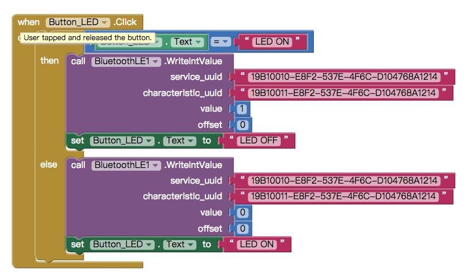
Task: Select the "when" label of the Click event block
Action: [x=28, y=22]
